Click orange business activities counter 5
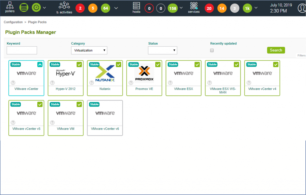This screenshot has height=195, width=306. (x=93, y=8)
